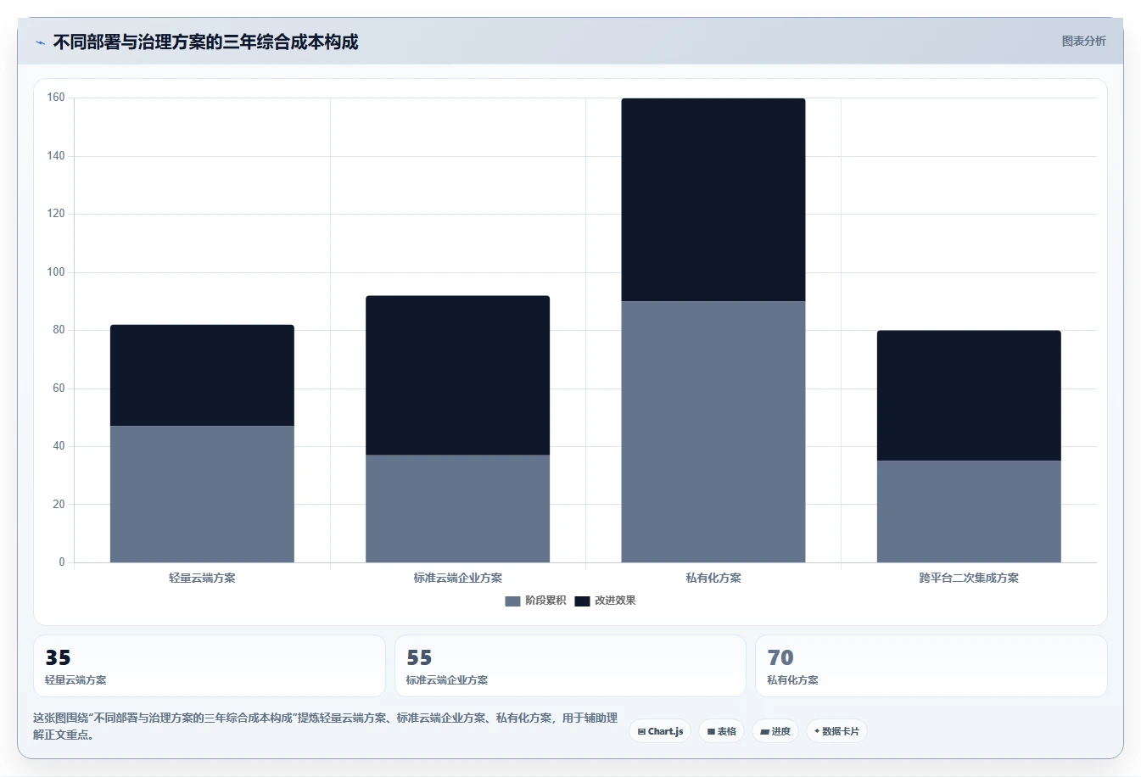Image resolution: width=1141 pixels, height=777 pixels.
Task: Select the 表格 tag chip
Action: [x=721, y=731]
